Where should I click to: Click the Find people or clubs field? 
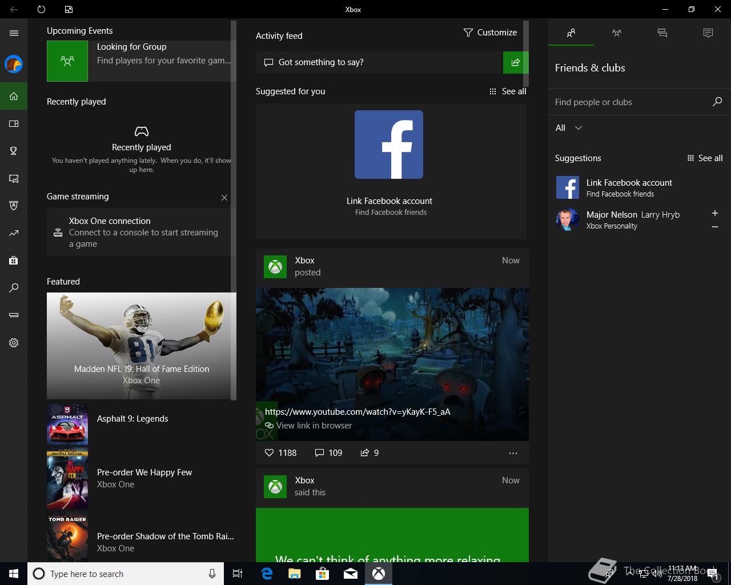tap(631, 102)
